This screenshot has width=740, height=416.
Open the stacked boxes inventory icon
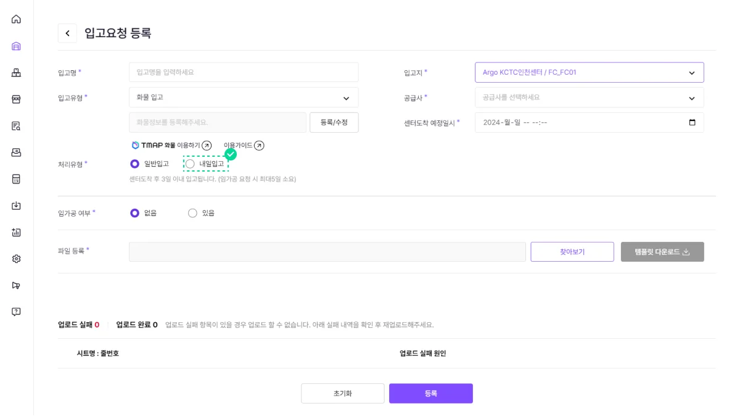click(x=16, y=73)
